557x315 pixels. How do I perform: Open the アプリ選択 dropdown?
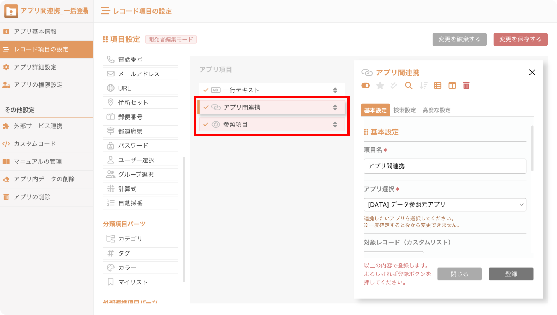point(445,204)
